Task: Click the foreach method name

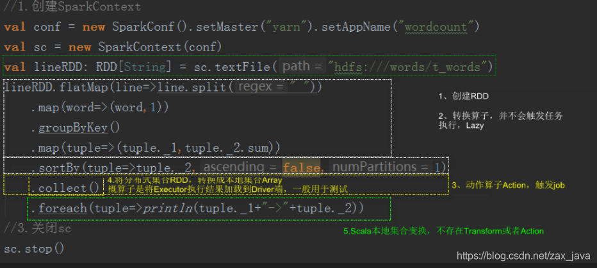Action: click(62, 209)
